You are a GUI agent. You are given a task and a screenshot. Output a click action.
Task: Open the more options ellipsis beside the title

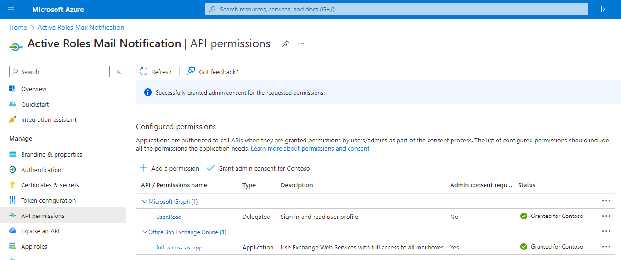tap(301, 43)
